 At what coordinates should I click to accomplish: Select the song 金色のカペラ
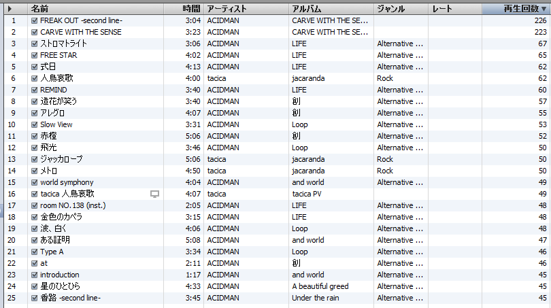61,217
